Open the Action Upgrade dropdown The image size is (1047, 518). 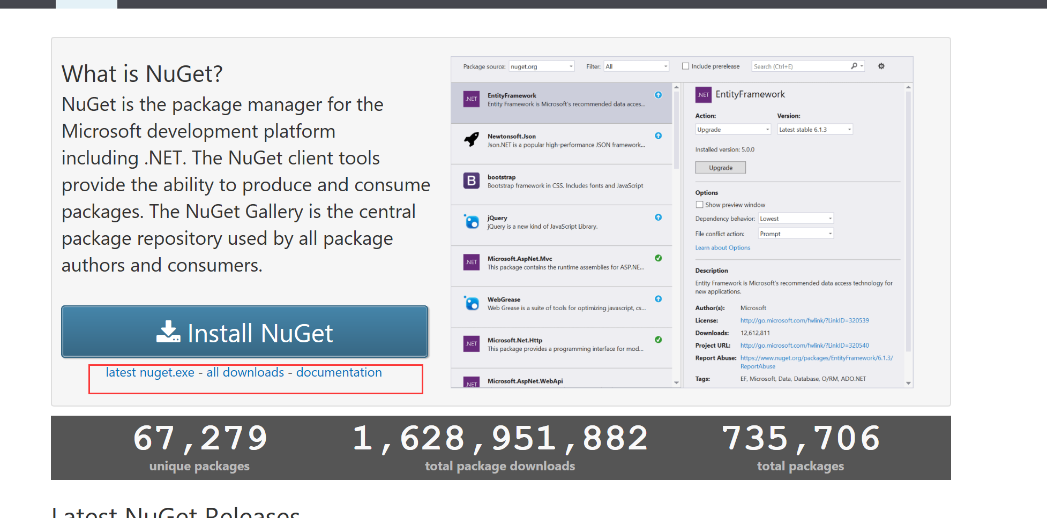point(733,130)
